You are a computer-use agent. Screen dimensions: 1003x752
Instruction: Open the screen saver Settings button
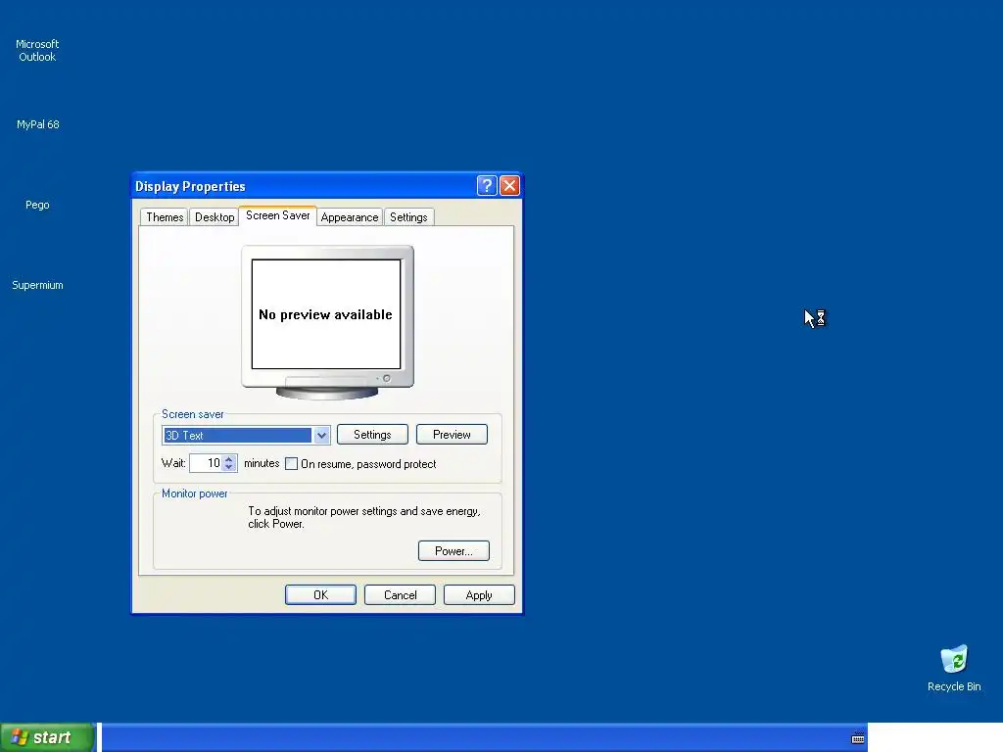pyautogui.click(x=372, y=434)
